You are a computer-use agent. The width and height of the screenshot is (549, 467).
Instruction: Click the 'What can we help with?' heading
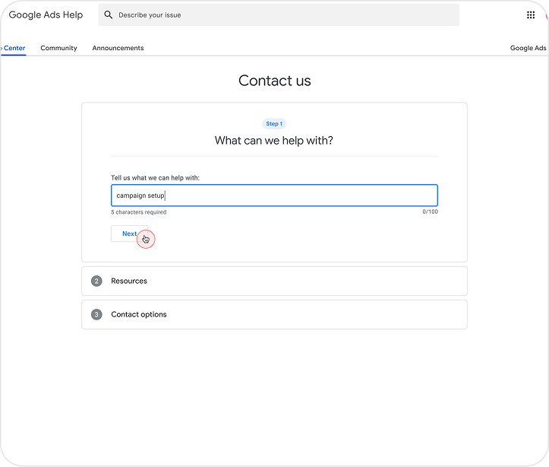point(273,141)
